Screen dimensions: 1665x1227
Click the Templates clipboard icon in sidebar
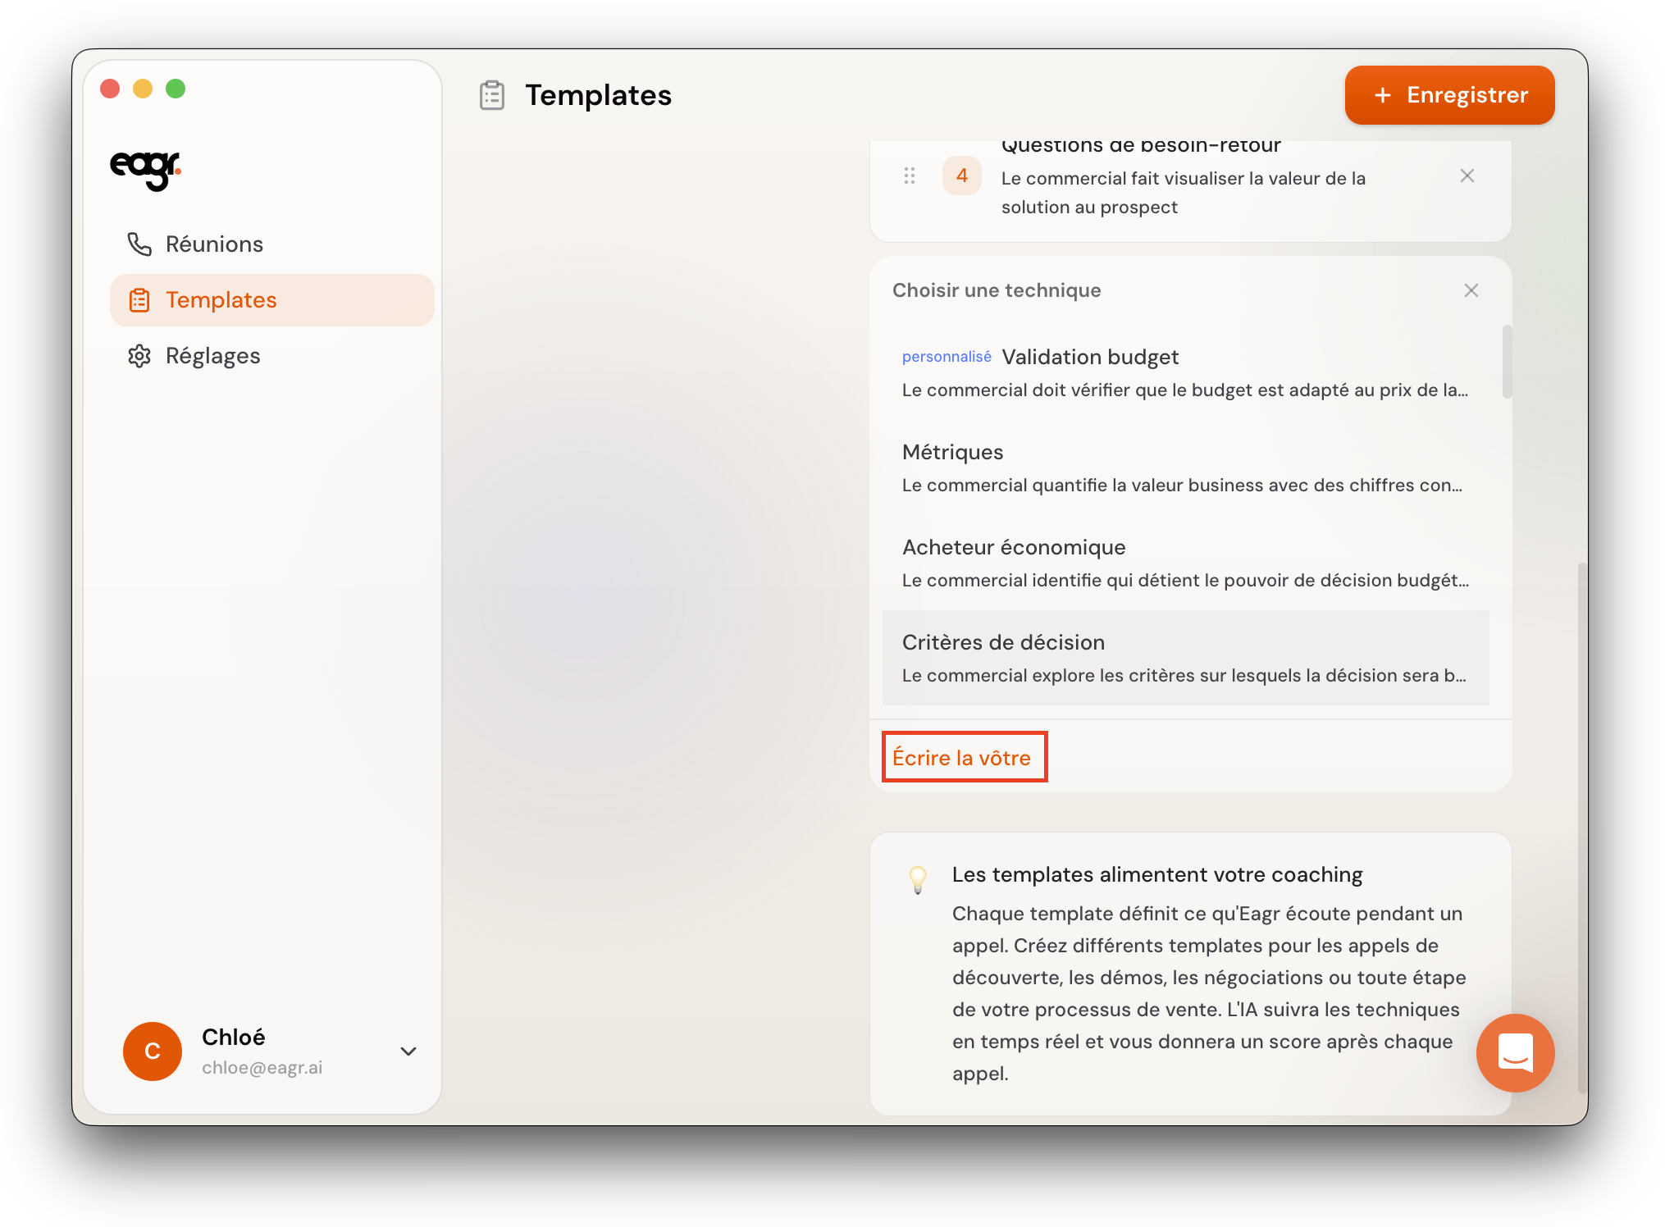click(x=139, y=300)
